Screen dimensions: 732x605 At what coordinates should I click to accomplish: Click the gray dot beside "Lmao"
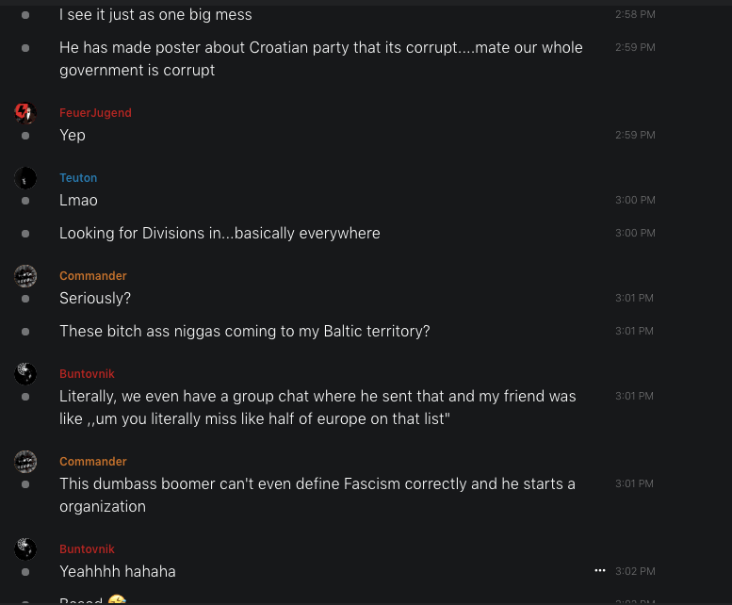tap(25, 201)
